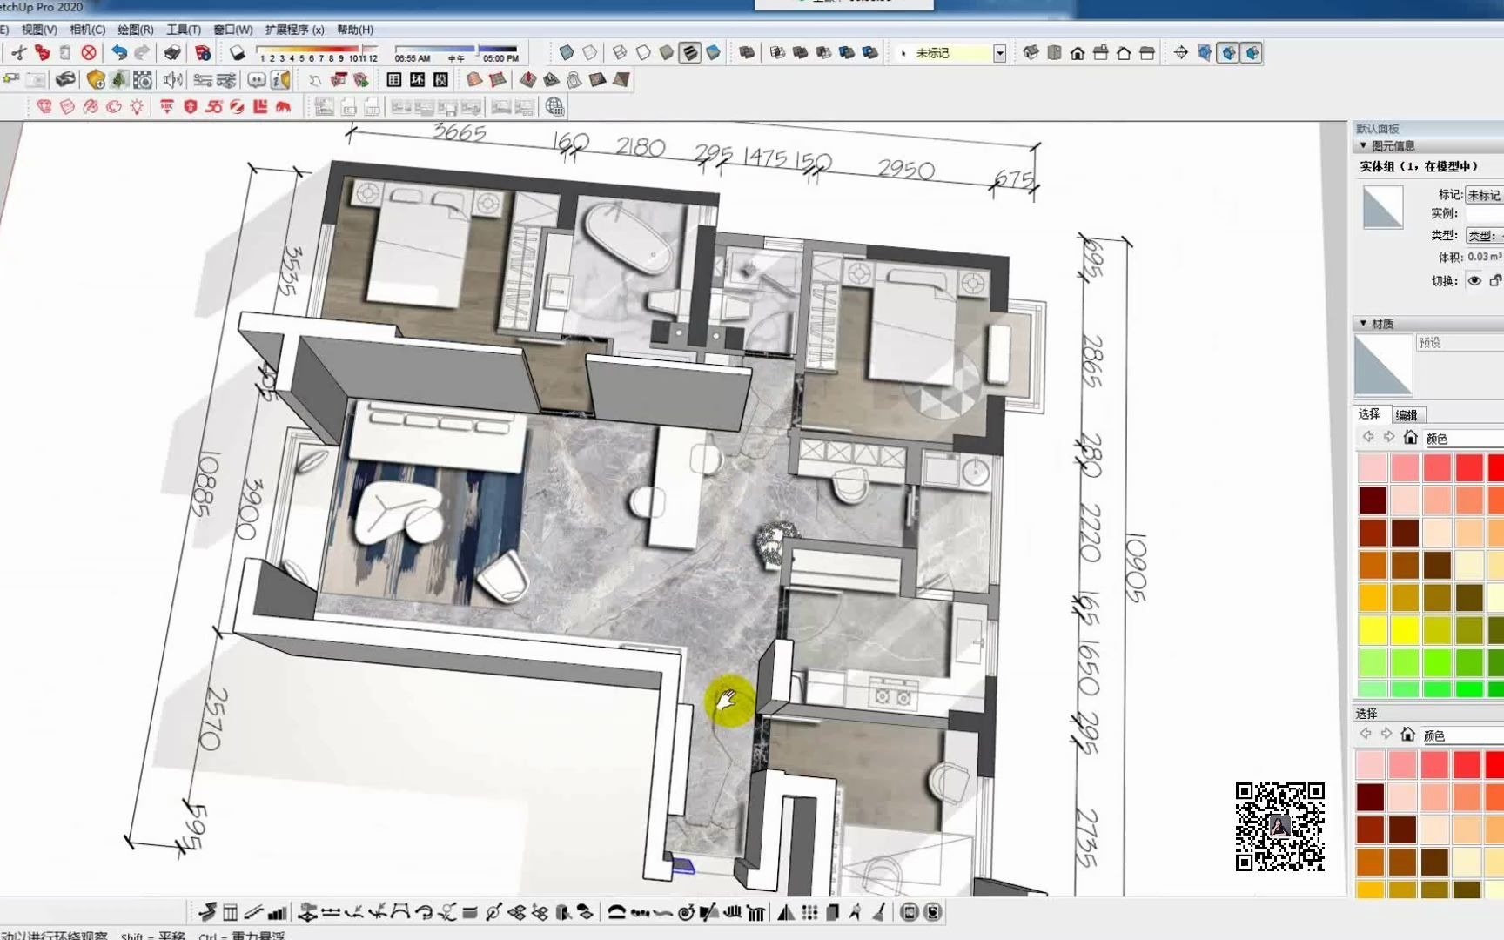
Task: Open the lower 颜色 library dropdown
Action: pos(1462,735)
